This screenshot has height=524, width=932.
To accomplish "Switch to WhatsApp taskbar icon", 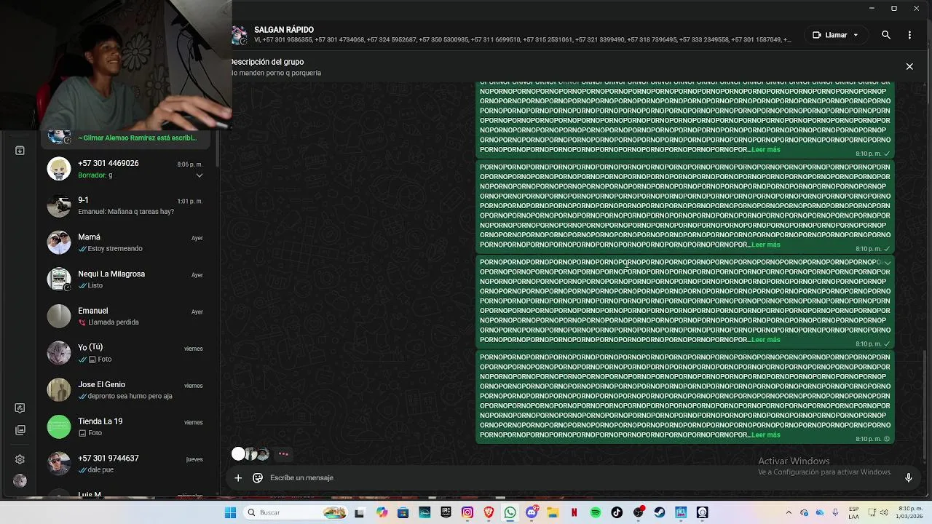I will coord(510,512).
